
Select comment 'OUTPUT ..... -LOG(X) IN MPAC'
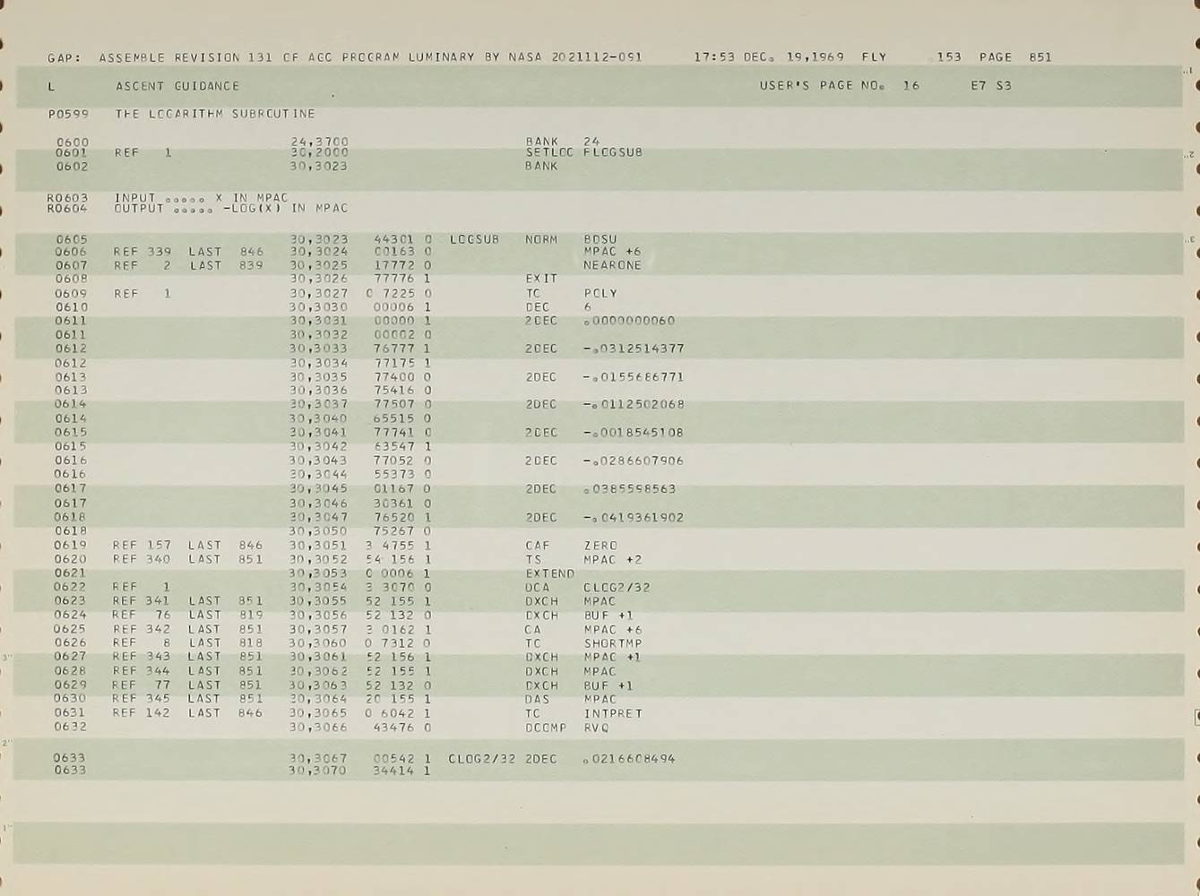(x=231, y=209)
